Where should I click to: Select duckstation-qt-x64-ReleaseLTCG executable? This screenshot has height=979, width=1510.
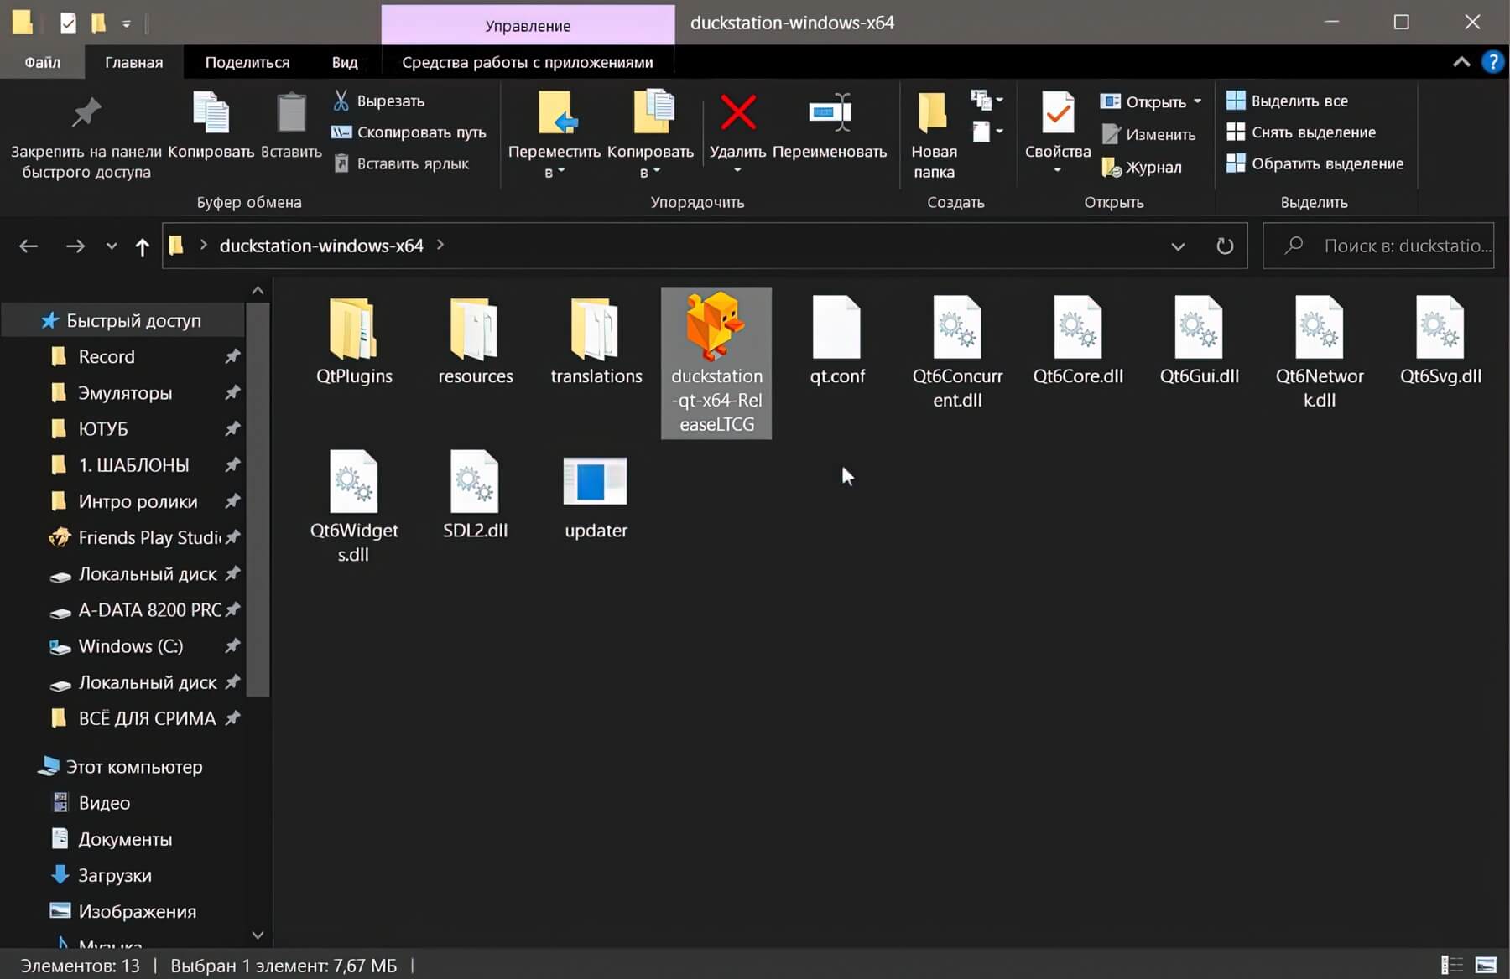pyautogui.click(x=716, y=363)
